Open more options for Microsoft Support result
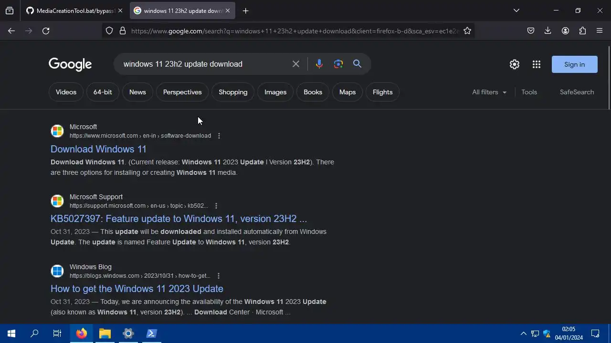Screen dimensions: 611x343 coord(216,206)
